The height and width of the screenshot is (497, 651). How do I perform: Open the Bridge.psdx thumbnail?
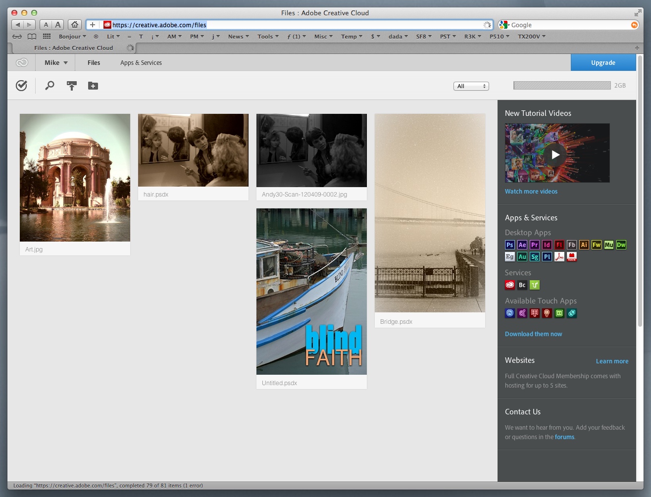click(430, 213)
